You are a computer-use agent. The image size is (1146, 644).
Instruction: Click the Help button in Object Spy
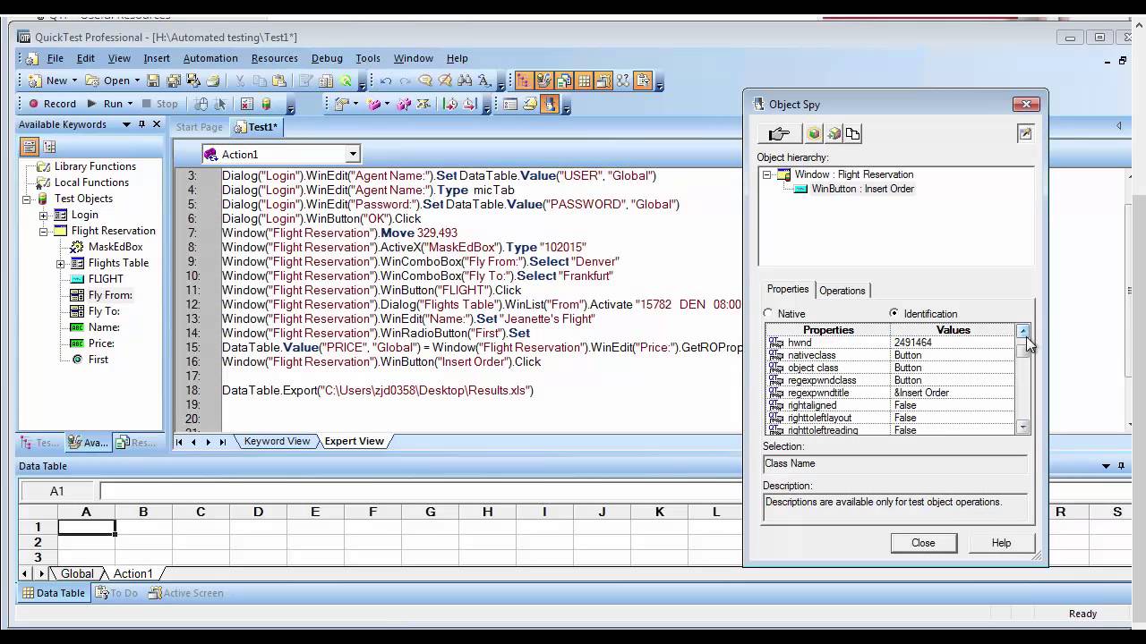point(1001,543)
